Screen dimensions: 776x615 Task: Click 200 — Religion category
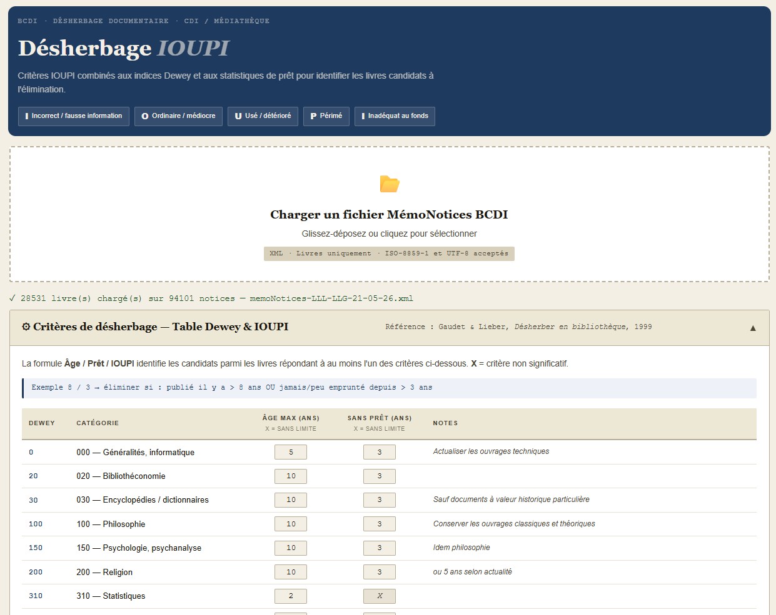pos(104,573)
